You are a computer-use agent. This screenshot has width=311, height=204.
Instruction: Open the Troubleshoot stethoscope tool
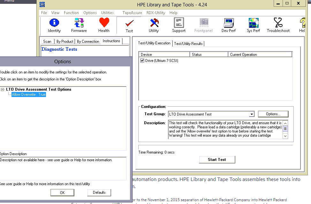point(278,25)
